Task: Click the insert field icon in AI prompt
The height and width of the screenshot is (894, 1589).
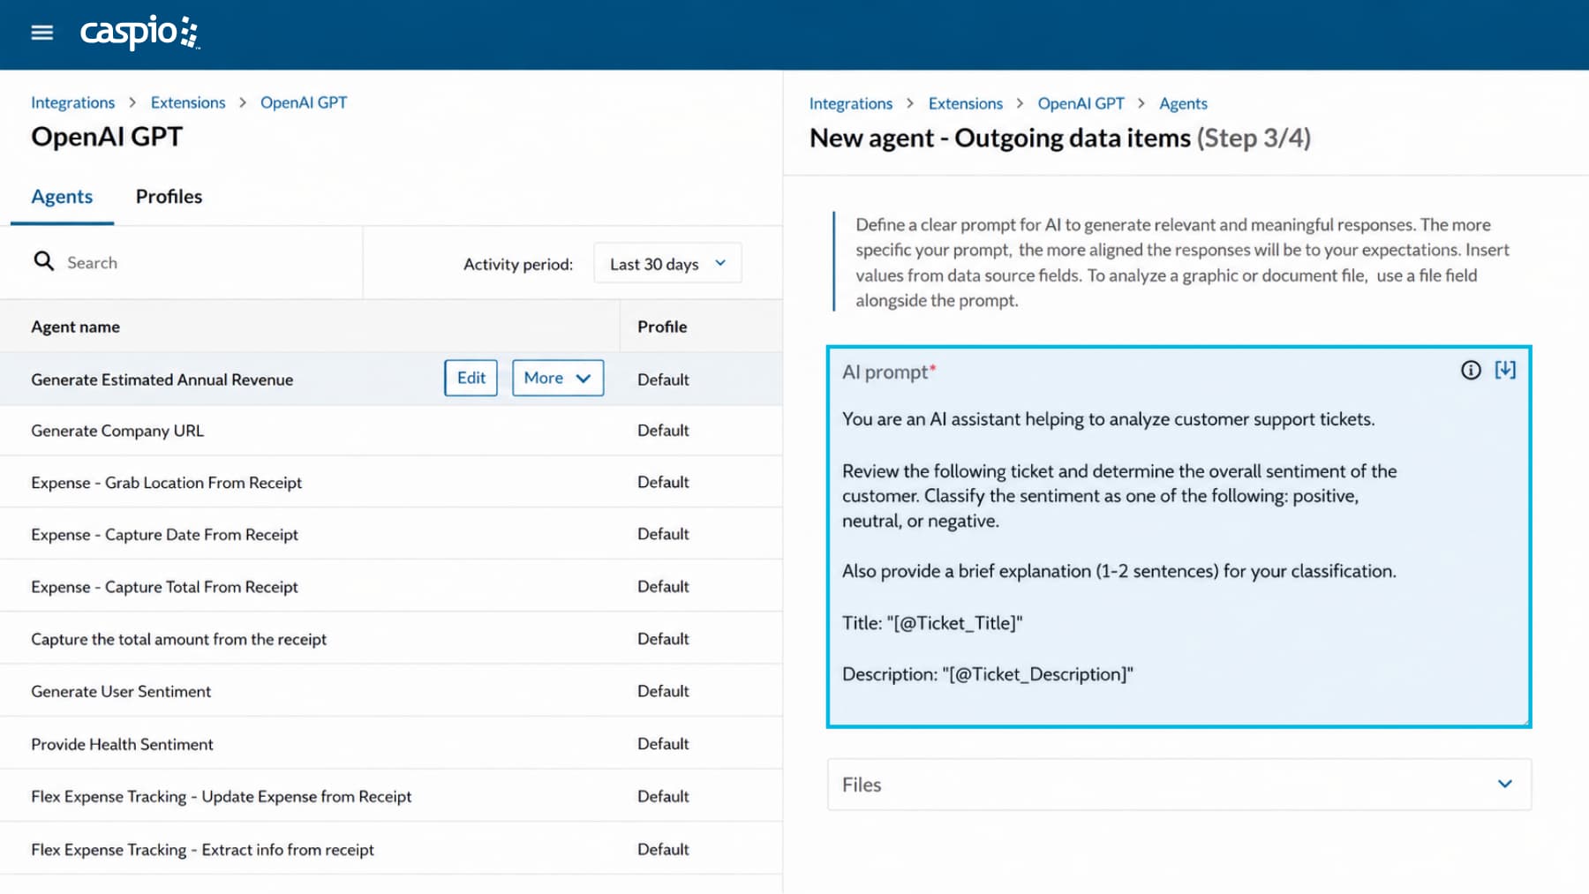Action: (x=1505, y=371)
